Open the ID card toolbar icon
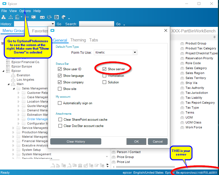The width and height of the screenshot is (219, 175). pyautogui.click(x=42, y=17)
